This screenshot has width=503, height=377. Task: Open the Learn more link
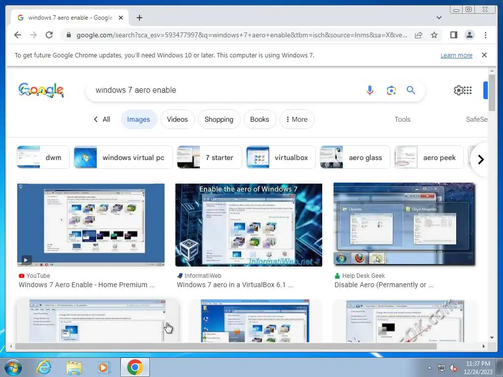tap(456, 55)
